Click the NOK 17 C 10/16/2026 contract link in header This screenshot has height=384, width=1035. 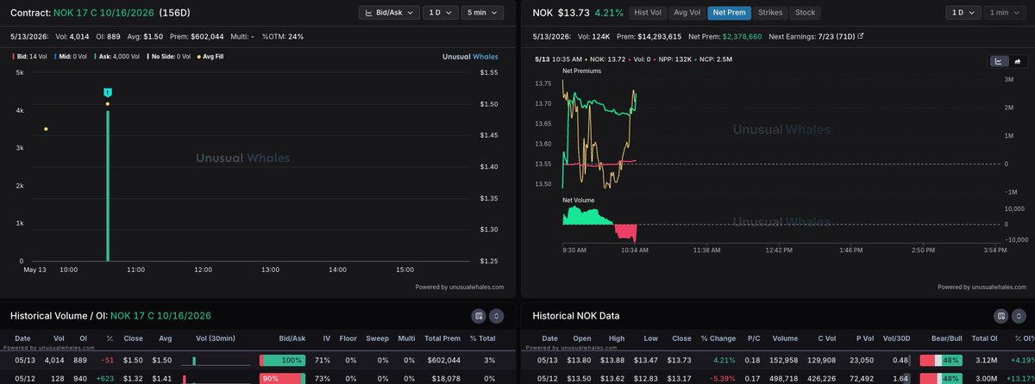coord(104,13)
